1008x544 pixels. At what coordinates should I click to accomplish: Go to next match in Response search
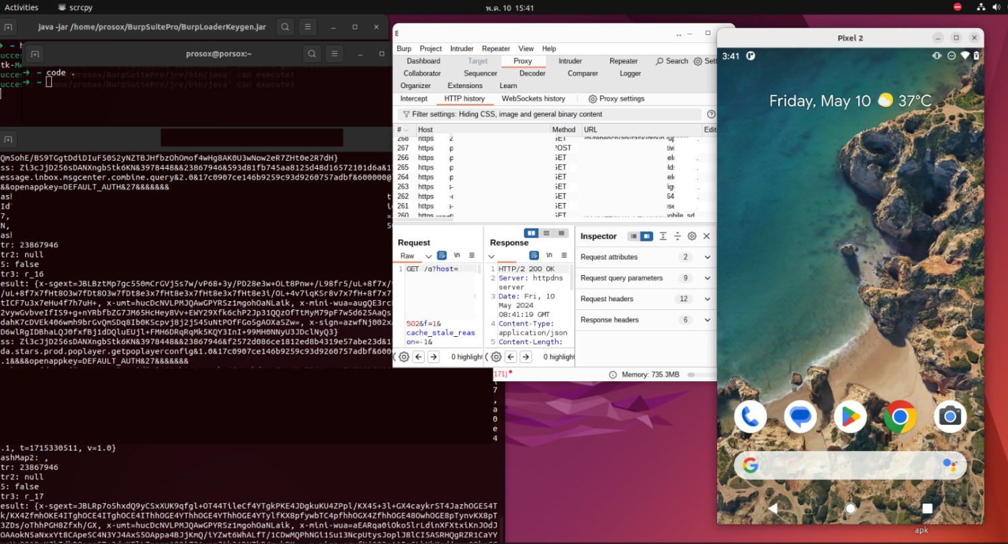click(526, 357)
